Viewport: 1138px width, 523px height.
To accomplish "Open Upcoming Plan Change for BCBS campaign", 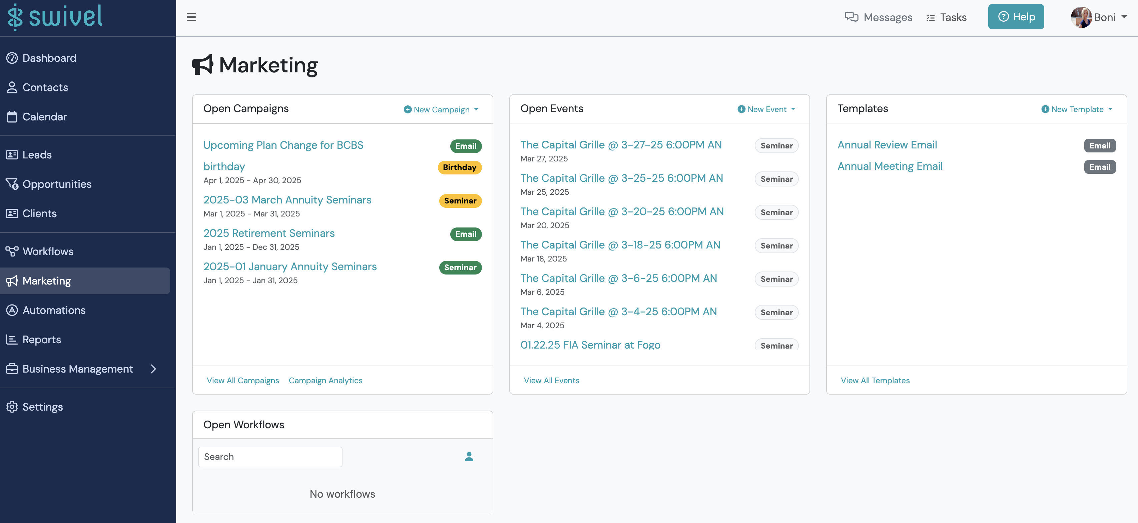I will (283, 145).
